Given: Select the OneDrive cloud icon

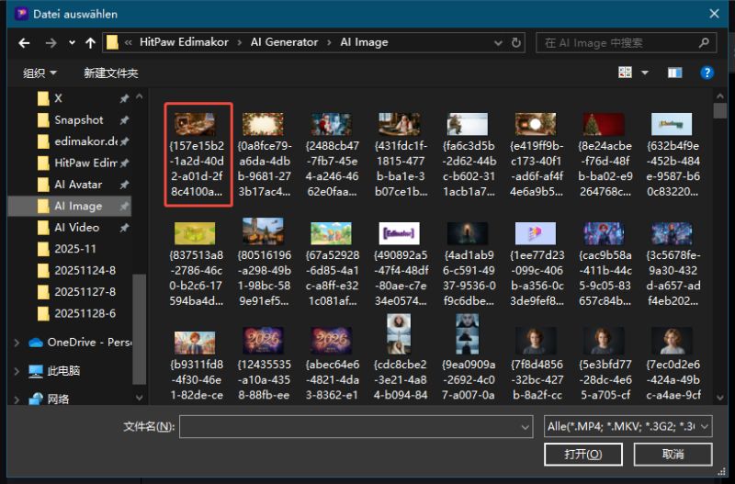Looking at the screenshot, I should (36, 342).
